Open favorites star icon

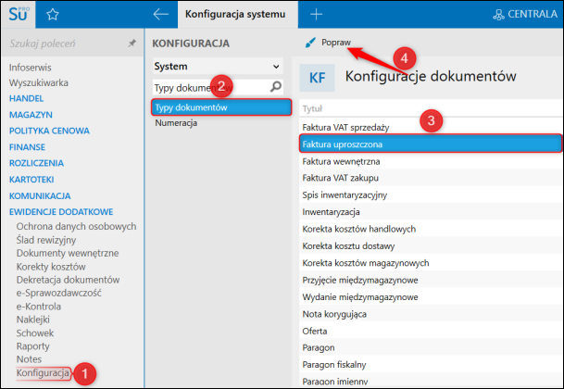53,15
